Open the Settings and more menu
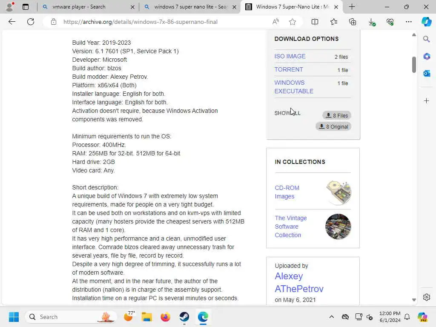Image resolution: width=436 pixels, height=327 pixels. (x=408, y=22)
